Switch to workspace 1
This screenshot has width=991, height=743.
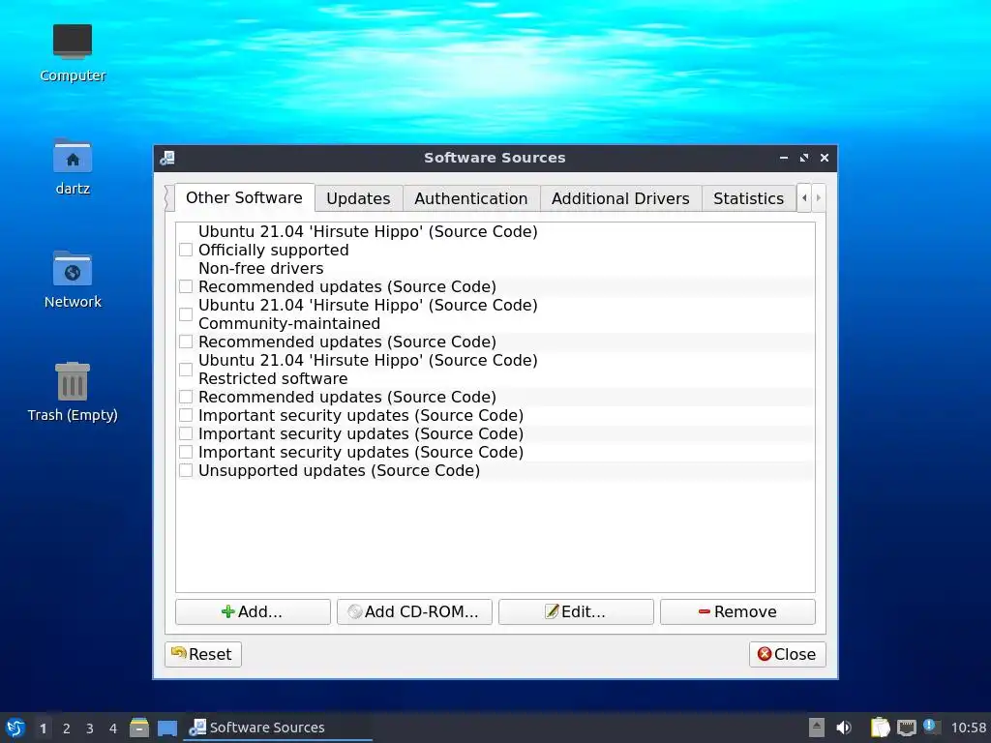click(43, 728)
